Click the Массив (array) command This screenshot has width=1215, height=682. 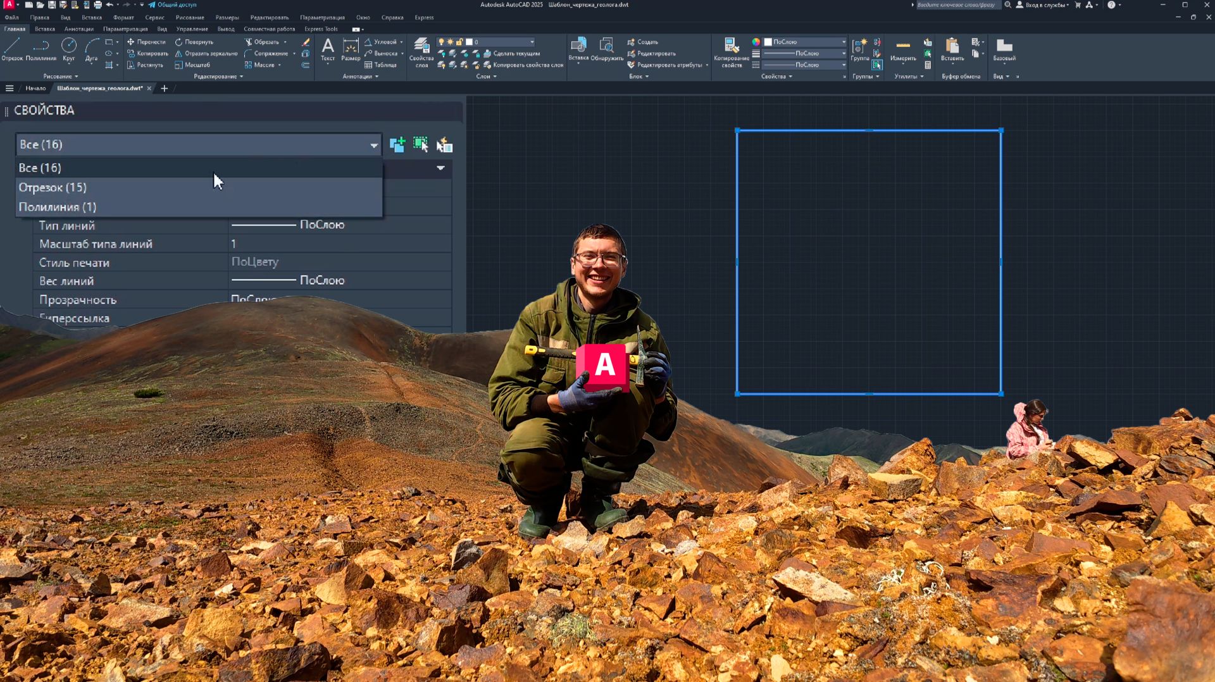[259, 65]
